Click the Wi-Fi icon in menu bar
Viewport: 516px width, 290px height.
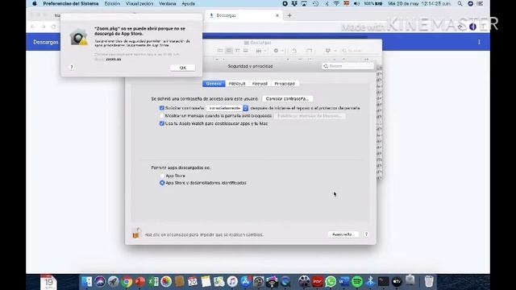[x=336, y=3]
